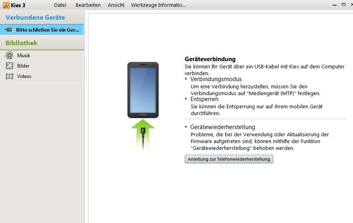
Task: Click the Verbindungsmodus bullet heading
Action: tap(216, 79)
